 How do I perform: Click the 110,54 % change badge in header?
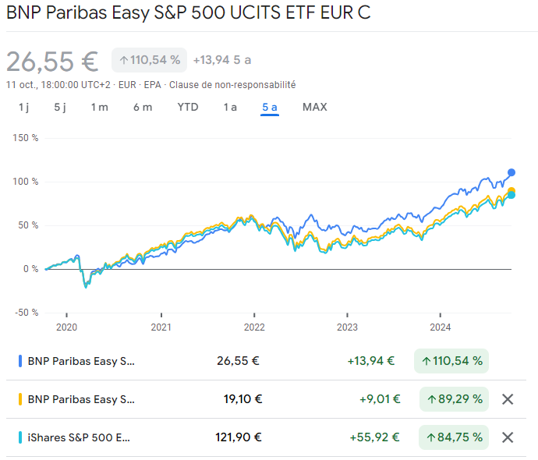(x=149, y=60)
